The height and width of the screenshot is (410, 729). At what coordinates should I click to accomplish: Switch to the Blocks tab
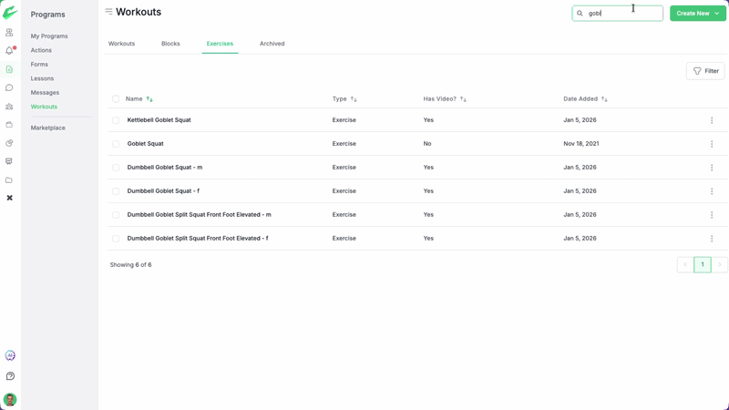170,44
